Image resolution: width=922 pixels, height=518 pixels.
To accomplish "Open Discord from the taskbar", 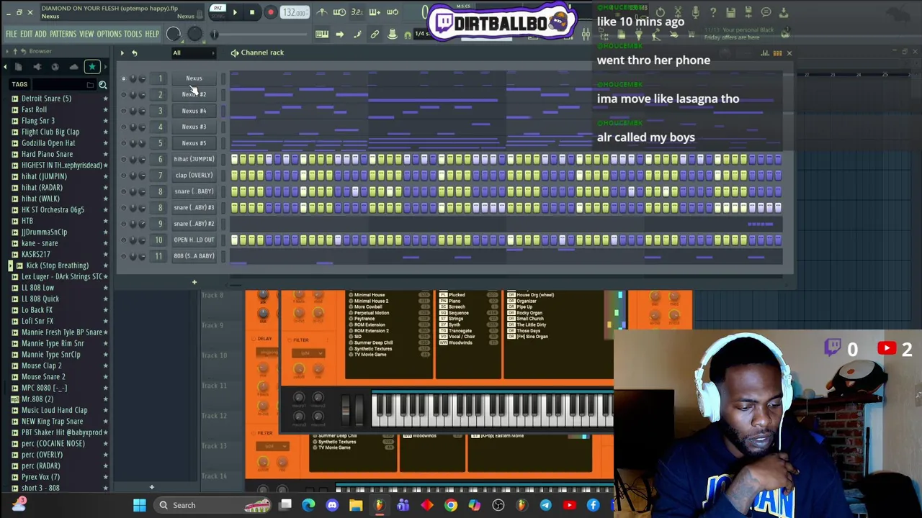I will 332,505.
